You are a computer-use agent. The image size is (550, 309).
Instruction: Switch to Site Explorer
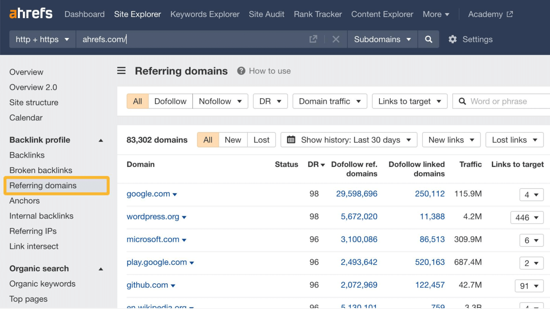coord(138,14)
